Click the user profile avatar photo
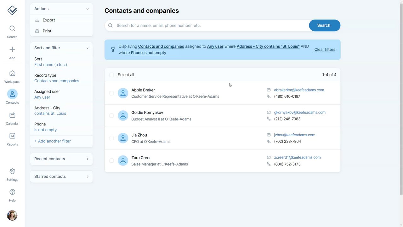Image resolution: width=403 pixels, height=227 pixels. [12, 216]
